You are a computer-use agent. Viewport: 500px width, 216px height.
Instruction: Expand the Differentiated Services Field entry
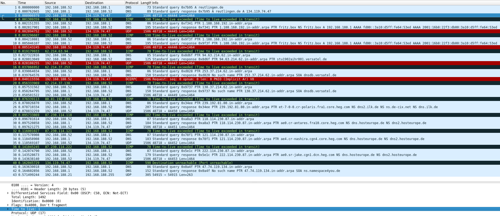[x=8, y=193]
